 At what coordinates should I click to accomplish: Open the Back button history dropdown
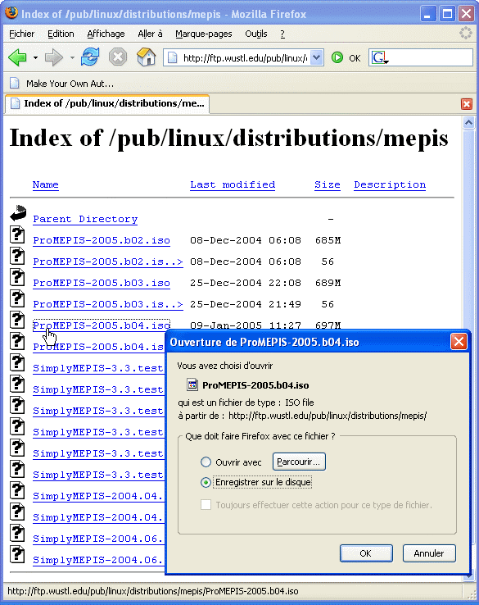pyautogui.click(x=35, y=58)
